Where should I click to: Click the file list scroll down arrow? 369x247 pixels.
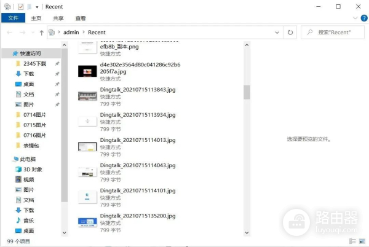coord(247,233)
